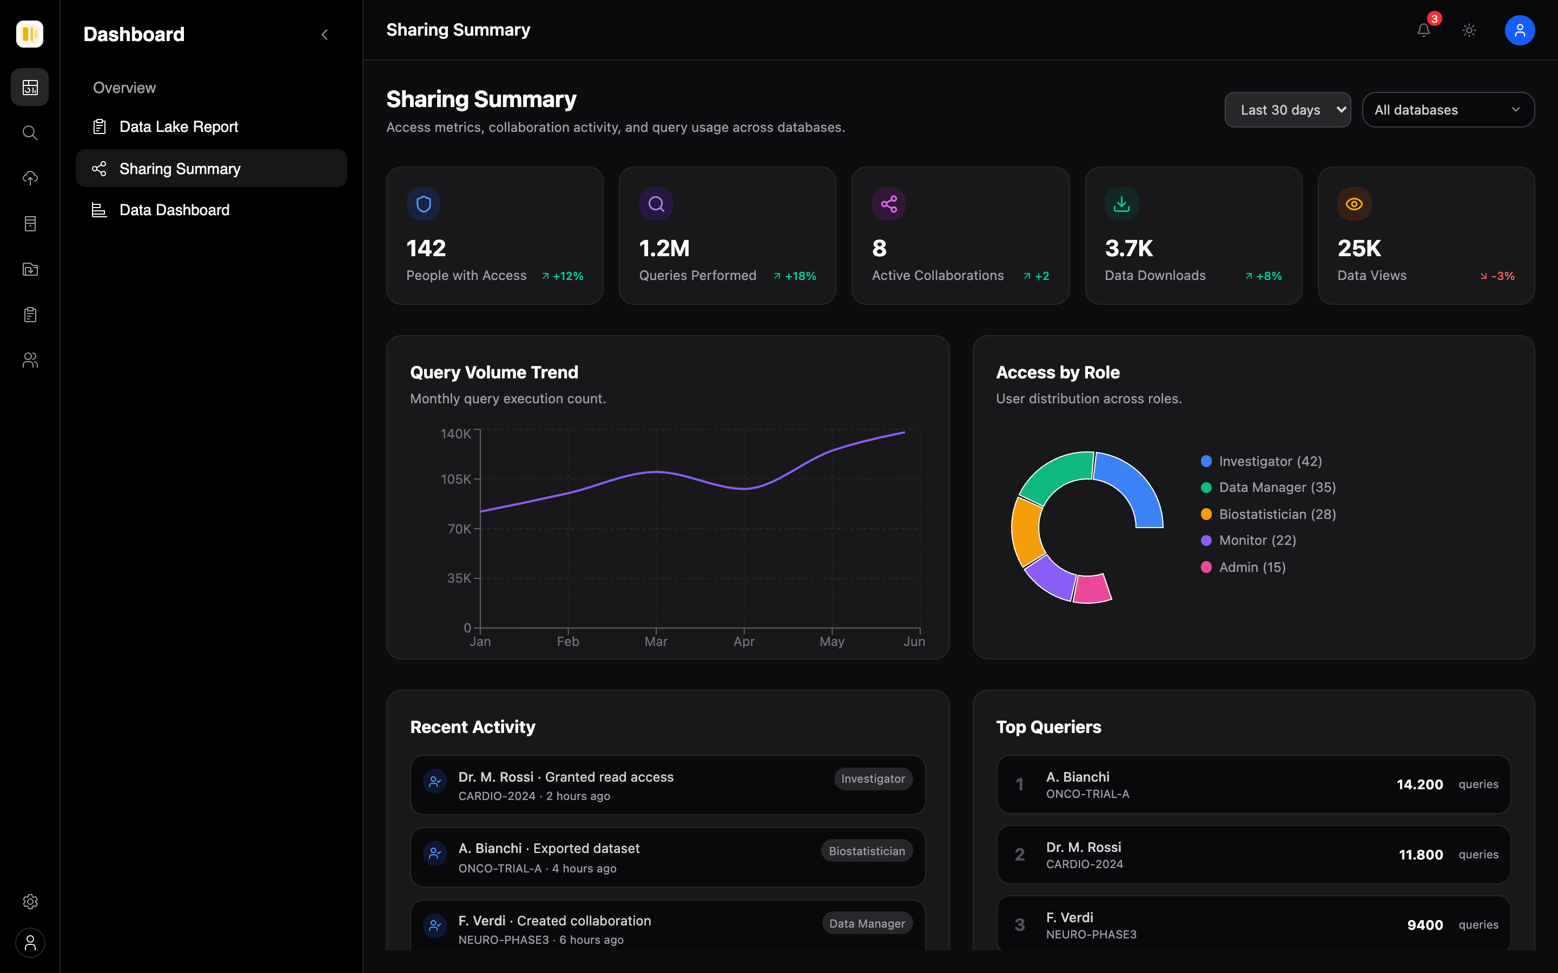Open the clipboard report rail icon
The height and width of the screenshot is (973, 1558).
30,315
